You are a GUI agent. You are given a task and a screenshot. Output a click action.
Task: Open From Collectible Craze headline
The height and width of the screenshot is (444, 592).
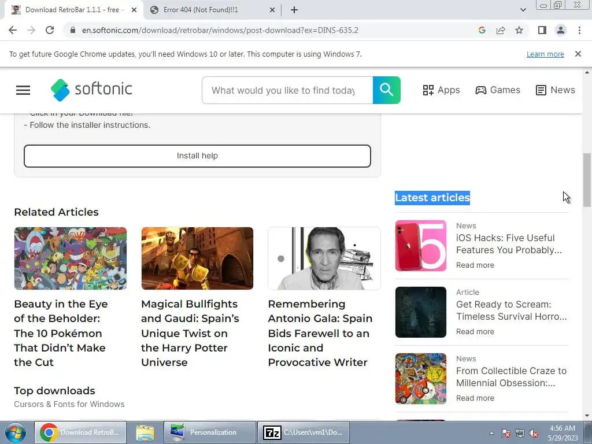coord(511,377)
